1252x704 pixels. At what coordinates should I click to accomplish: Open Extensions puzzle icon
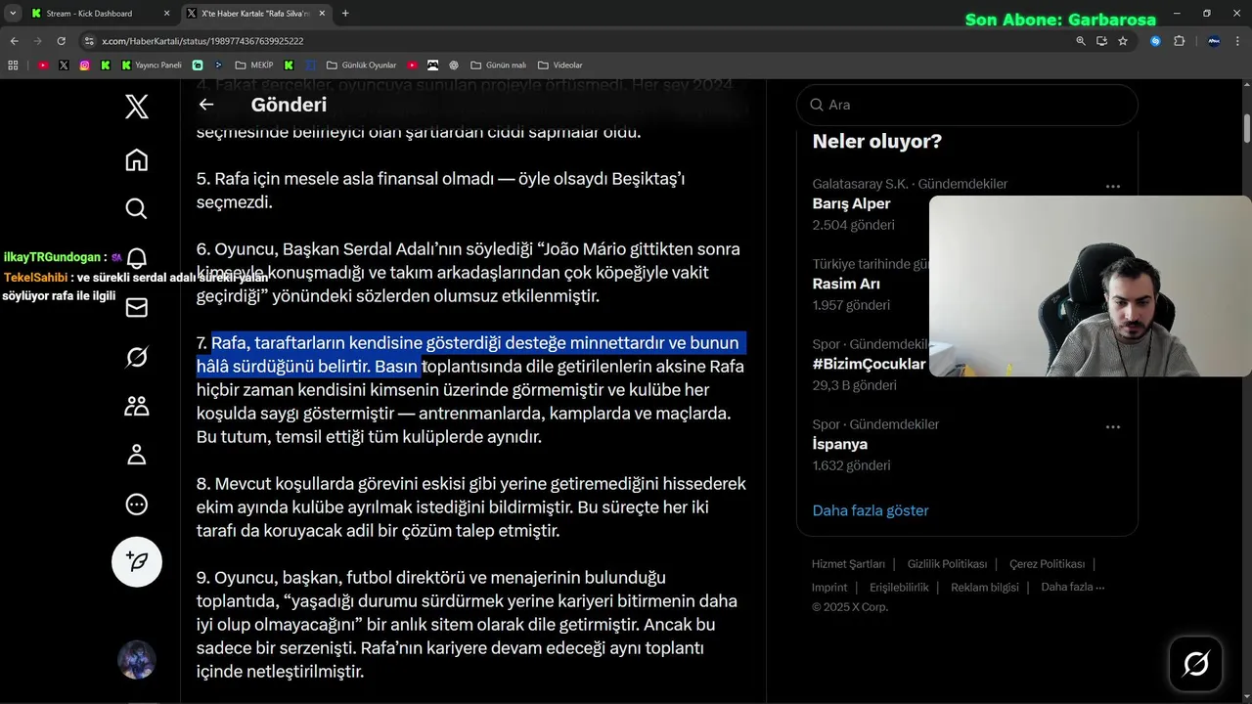[1179, 41]
